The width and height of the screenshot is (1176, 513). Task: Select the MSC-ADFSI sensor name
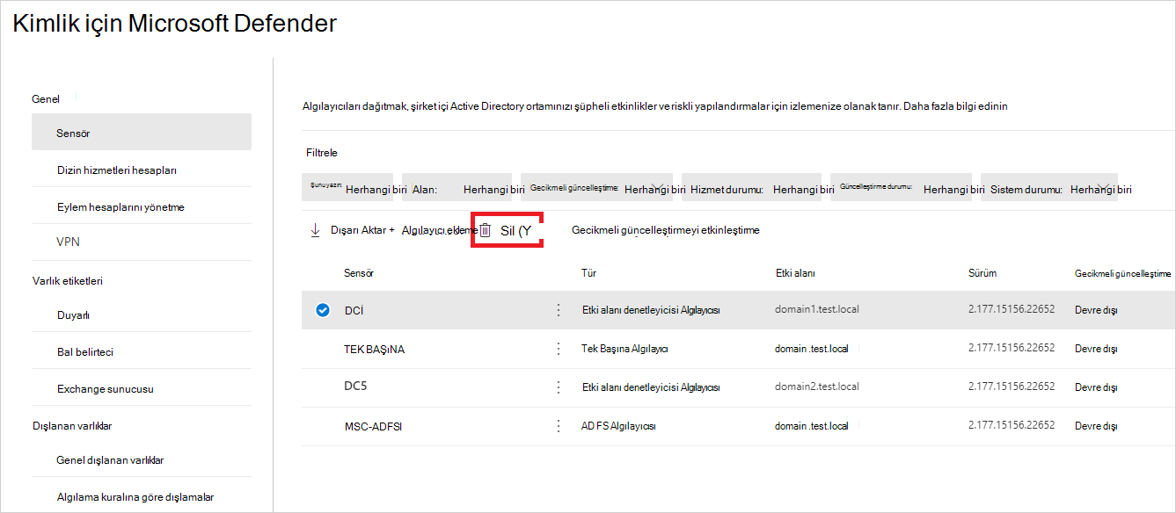pyautogui.click(x=374, y=426)
